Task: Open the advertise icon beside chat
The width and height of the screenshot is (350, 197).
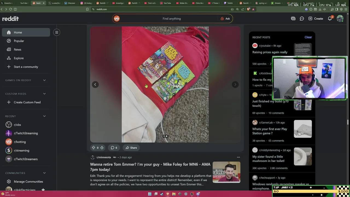Action: pyautogui.click(x=293, y=19)
